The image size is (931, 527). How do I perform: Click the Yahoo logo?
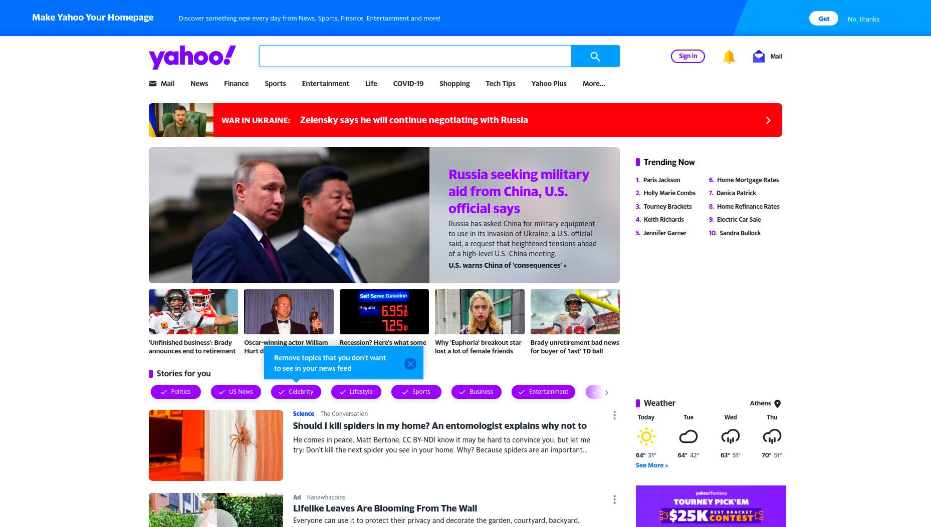click(192, 57)
